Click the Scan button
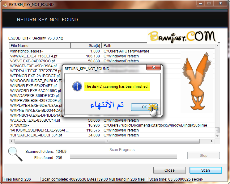 pos(206,170)
